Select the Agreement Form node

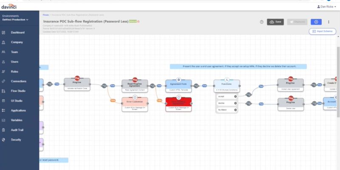pos(178,86)
